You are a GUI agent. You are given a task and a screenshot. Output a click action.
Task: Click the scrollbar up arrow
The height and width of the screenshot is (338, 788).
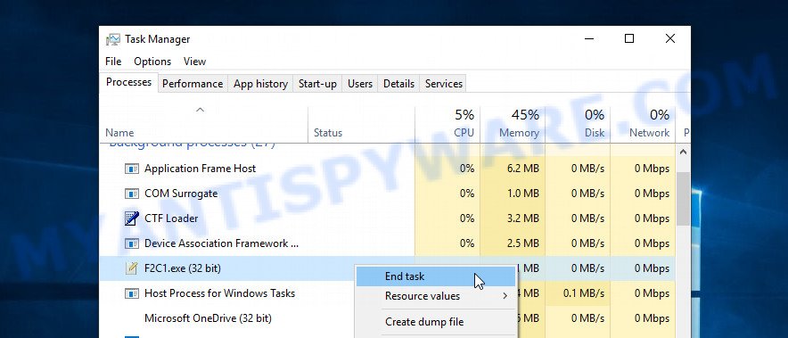click(683, 152)
